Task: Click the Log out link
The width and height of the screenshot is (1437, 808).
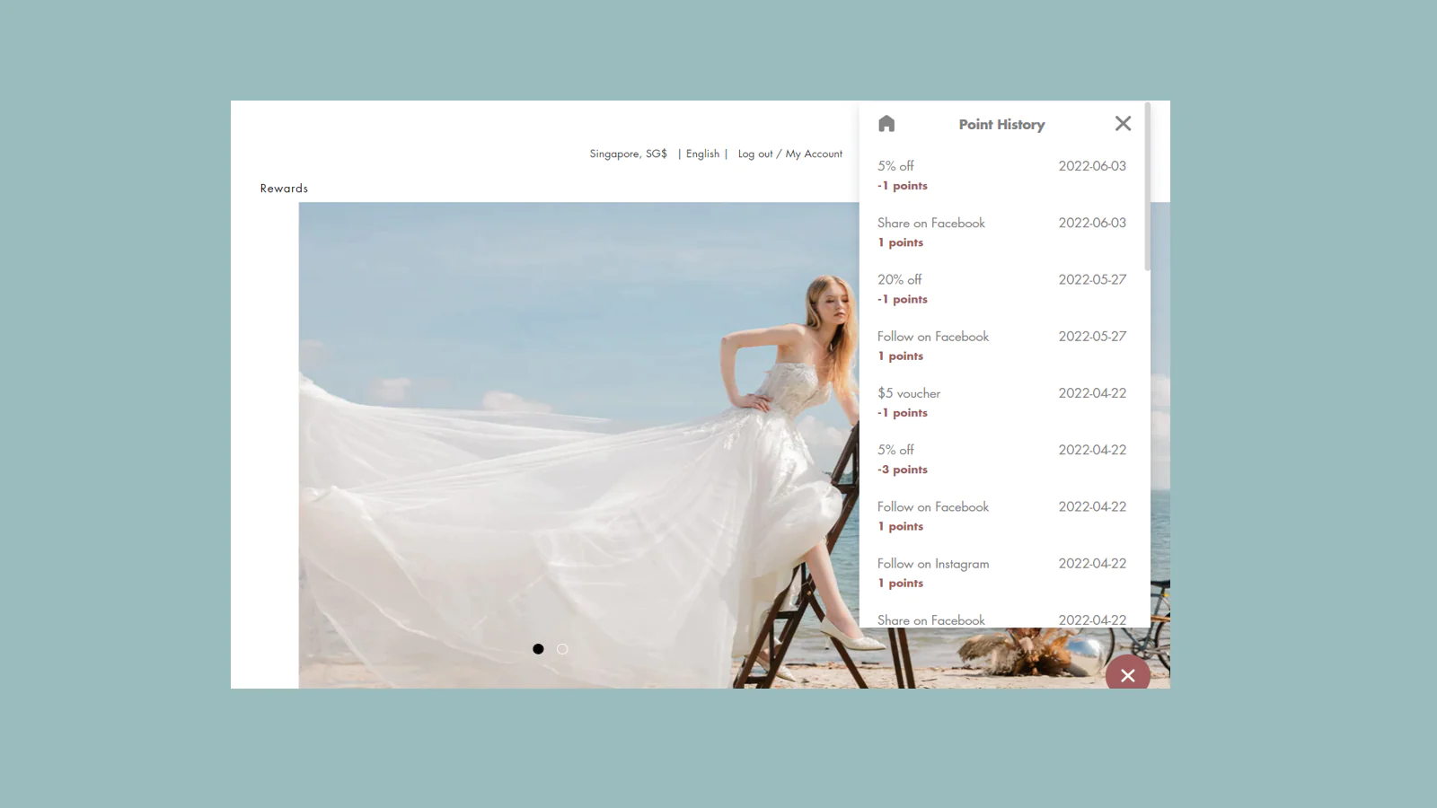Action: tap(755, 154)
